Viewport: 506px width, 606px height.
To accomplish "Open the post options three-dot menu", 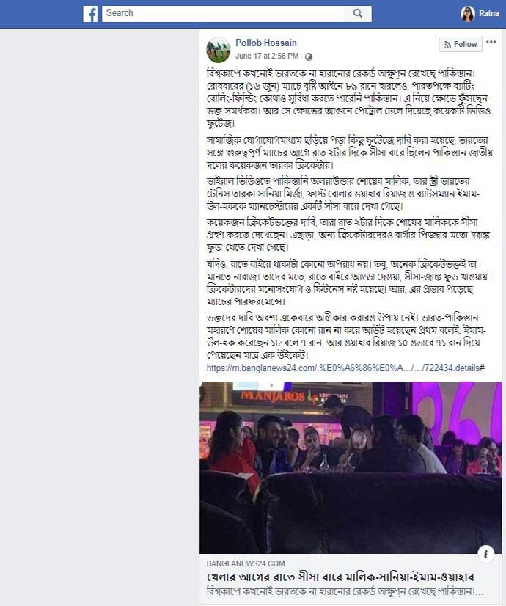I will pyautogui.click(x=491, y=42).
